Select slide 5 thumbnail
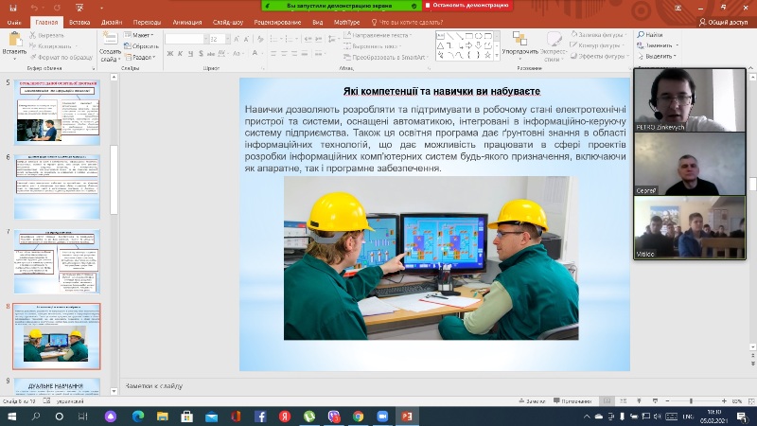 point(57,113)
